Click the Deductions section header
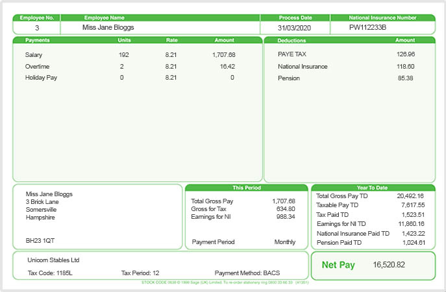 291,40
